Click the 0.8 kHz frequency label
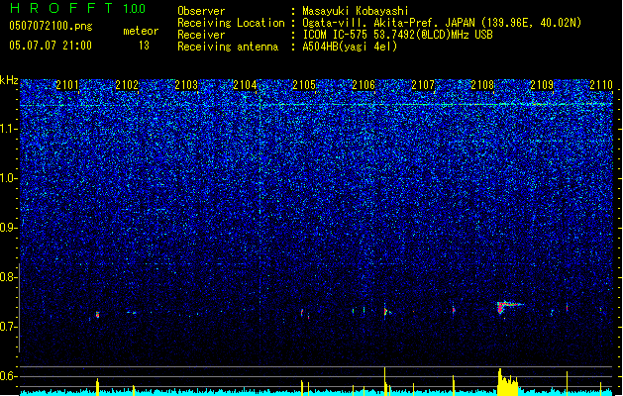 pyautogui.click(x=9, y=277)
